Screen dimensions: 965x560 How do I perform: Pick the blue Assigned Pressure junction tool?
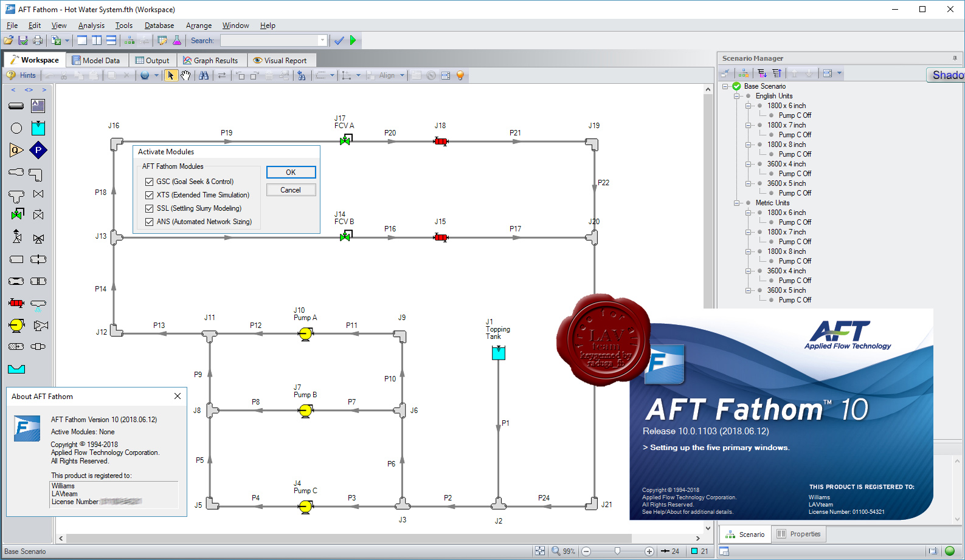[x=38, y=150]
